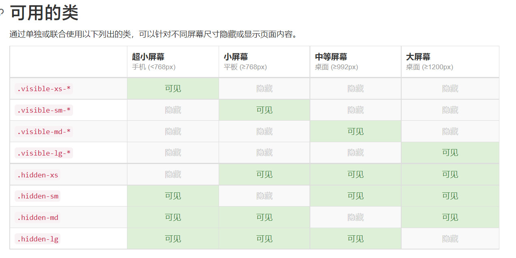Click 隐藏 in the .hidden-lg row
The image size is (516, 258).
(450, 239)
